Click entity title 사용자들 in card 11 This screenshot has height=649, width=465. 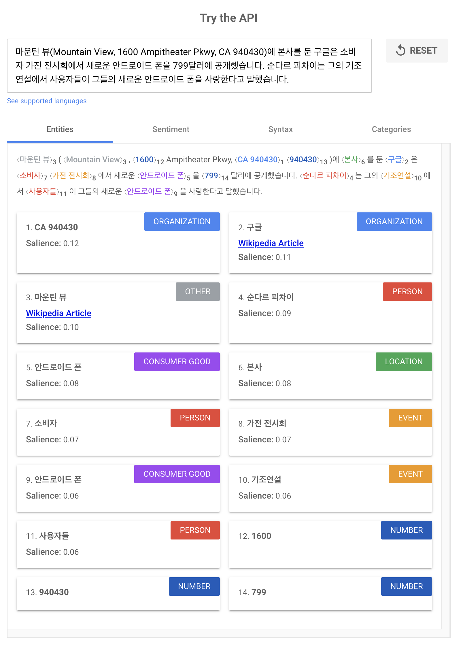click(x=54, y=536)
